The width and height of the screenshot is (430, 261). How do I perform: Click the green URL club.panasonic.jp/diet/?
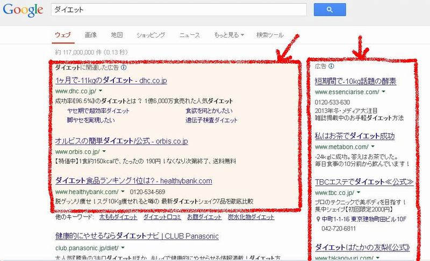(87, 248)
